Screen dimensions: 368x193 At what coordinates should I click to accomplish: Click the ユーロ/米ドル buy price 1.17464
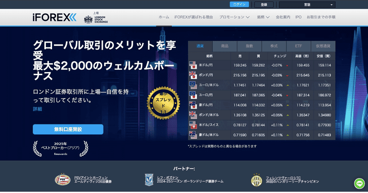(x=258, y=85)
